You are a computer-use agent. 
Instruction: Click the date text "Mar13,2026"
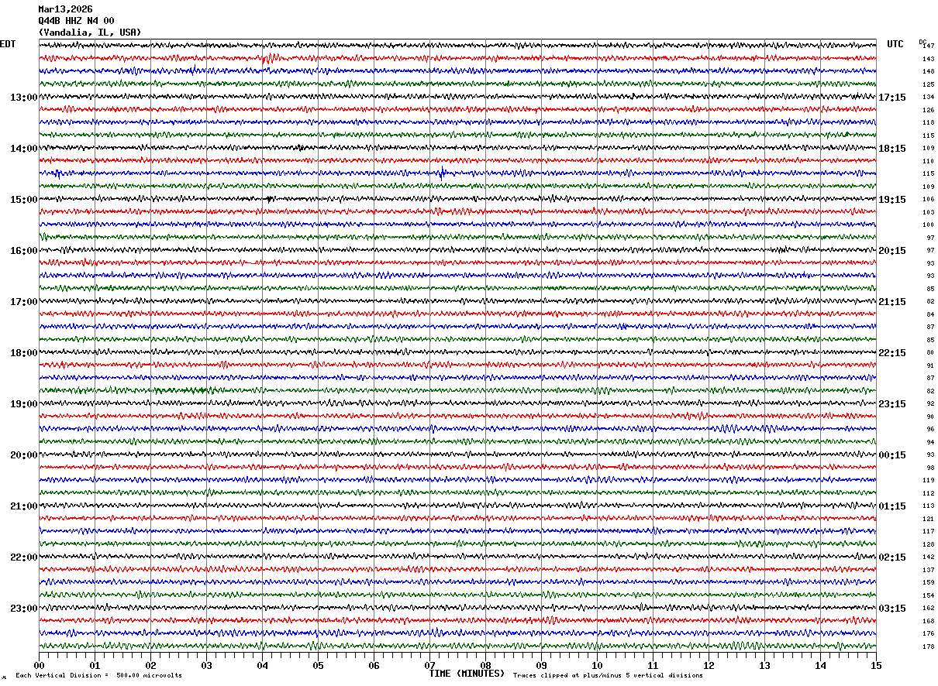tap(65, 9)
